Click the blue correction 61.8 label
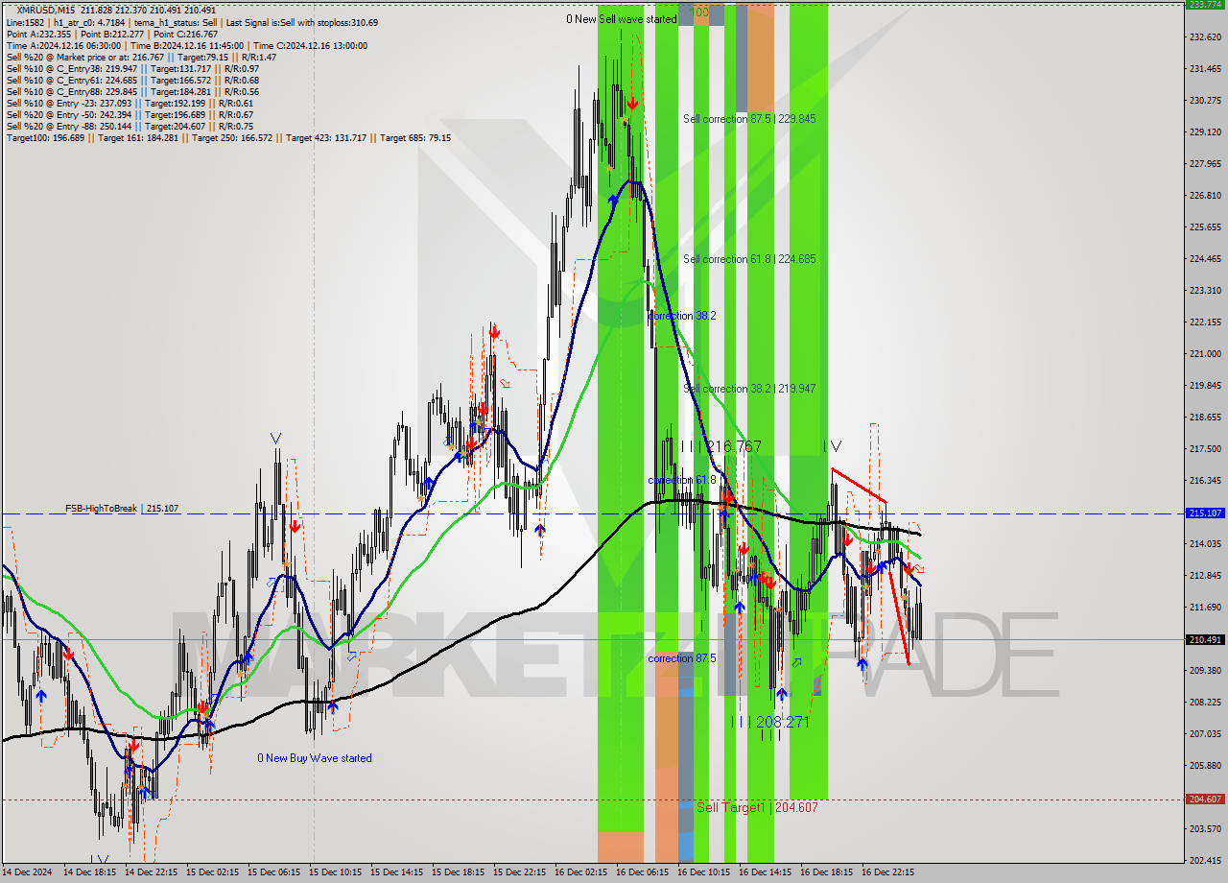This screenshot has width=1228, height=883. [x=682, y=480]
